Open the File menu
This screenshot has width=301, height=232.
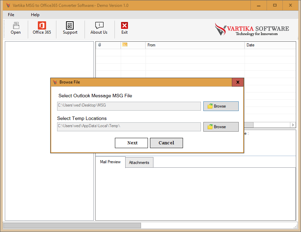[11, 15]
